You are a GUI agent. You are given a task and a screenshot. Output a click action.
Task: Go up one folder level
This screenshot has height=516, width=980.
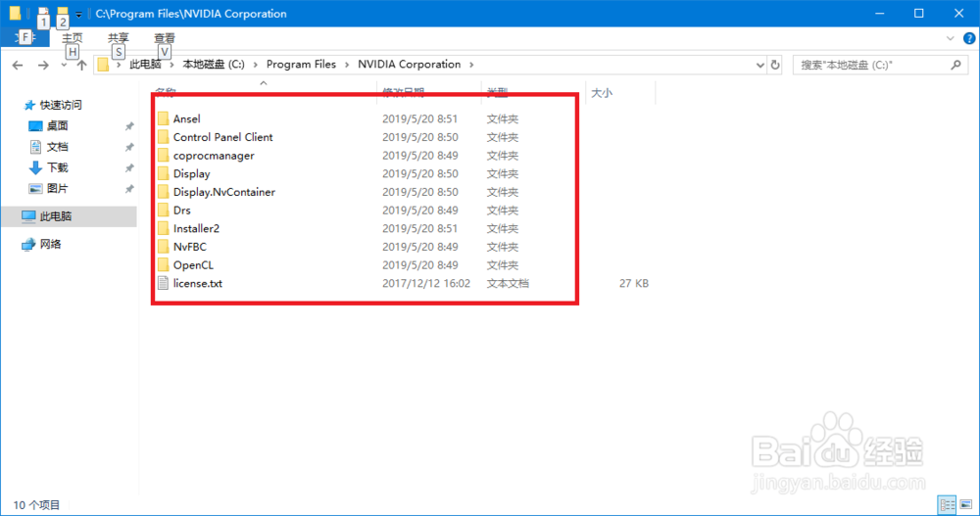(81, 65)
